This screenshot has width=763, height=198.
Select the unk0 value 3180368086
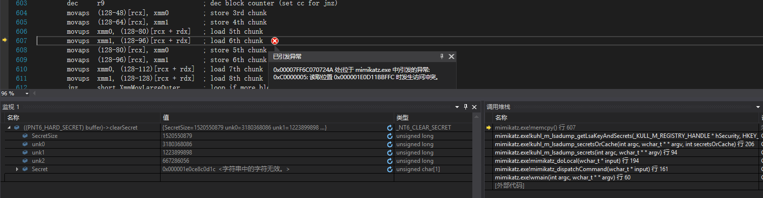click(177, 144)
